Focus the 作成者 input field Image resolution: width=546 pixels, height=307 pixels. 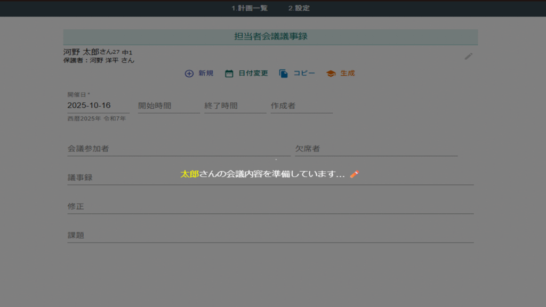(301, 106)
